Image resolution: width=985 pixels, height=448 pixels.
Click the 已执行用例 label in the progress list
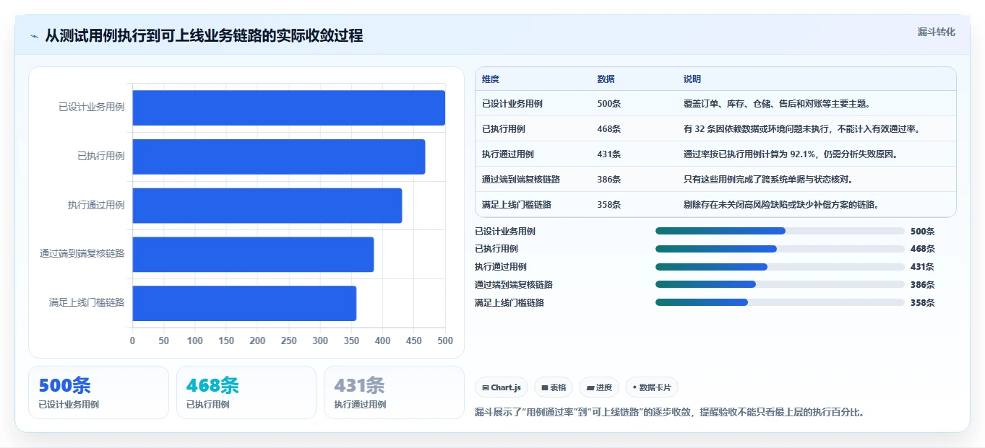tap(496, 249)
